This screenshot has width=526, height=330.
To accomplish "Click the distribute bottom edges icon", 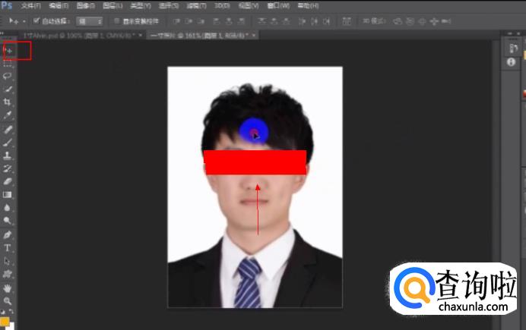I will coord(287,21).
